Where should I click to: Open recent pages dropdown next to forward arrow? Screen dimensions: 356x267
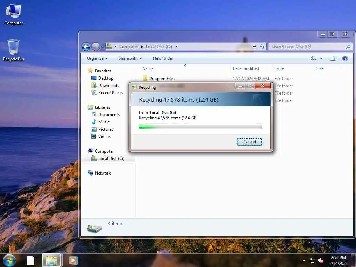(103, 47)
